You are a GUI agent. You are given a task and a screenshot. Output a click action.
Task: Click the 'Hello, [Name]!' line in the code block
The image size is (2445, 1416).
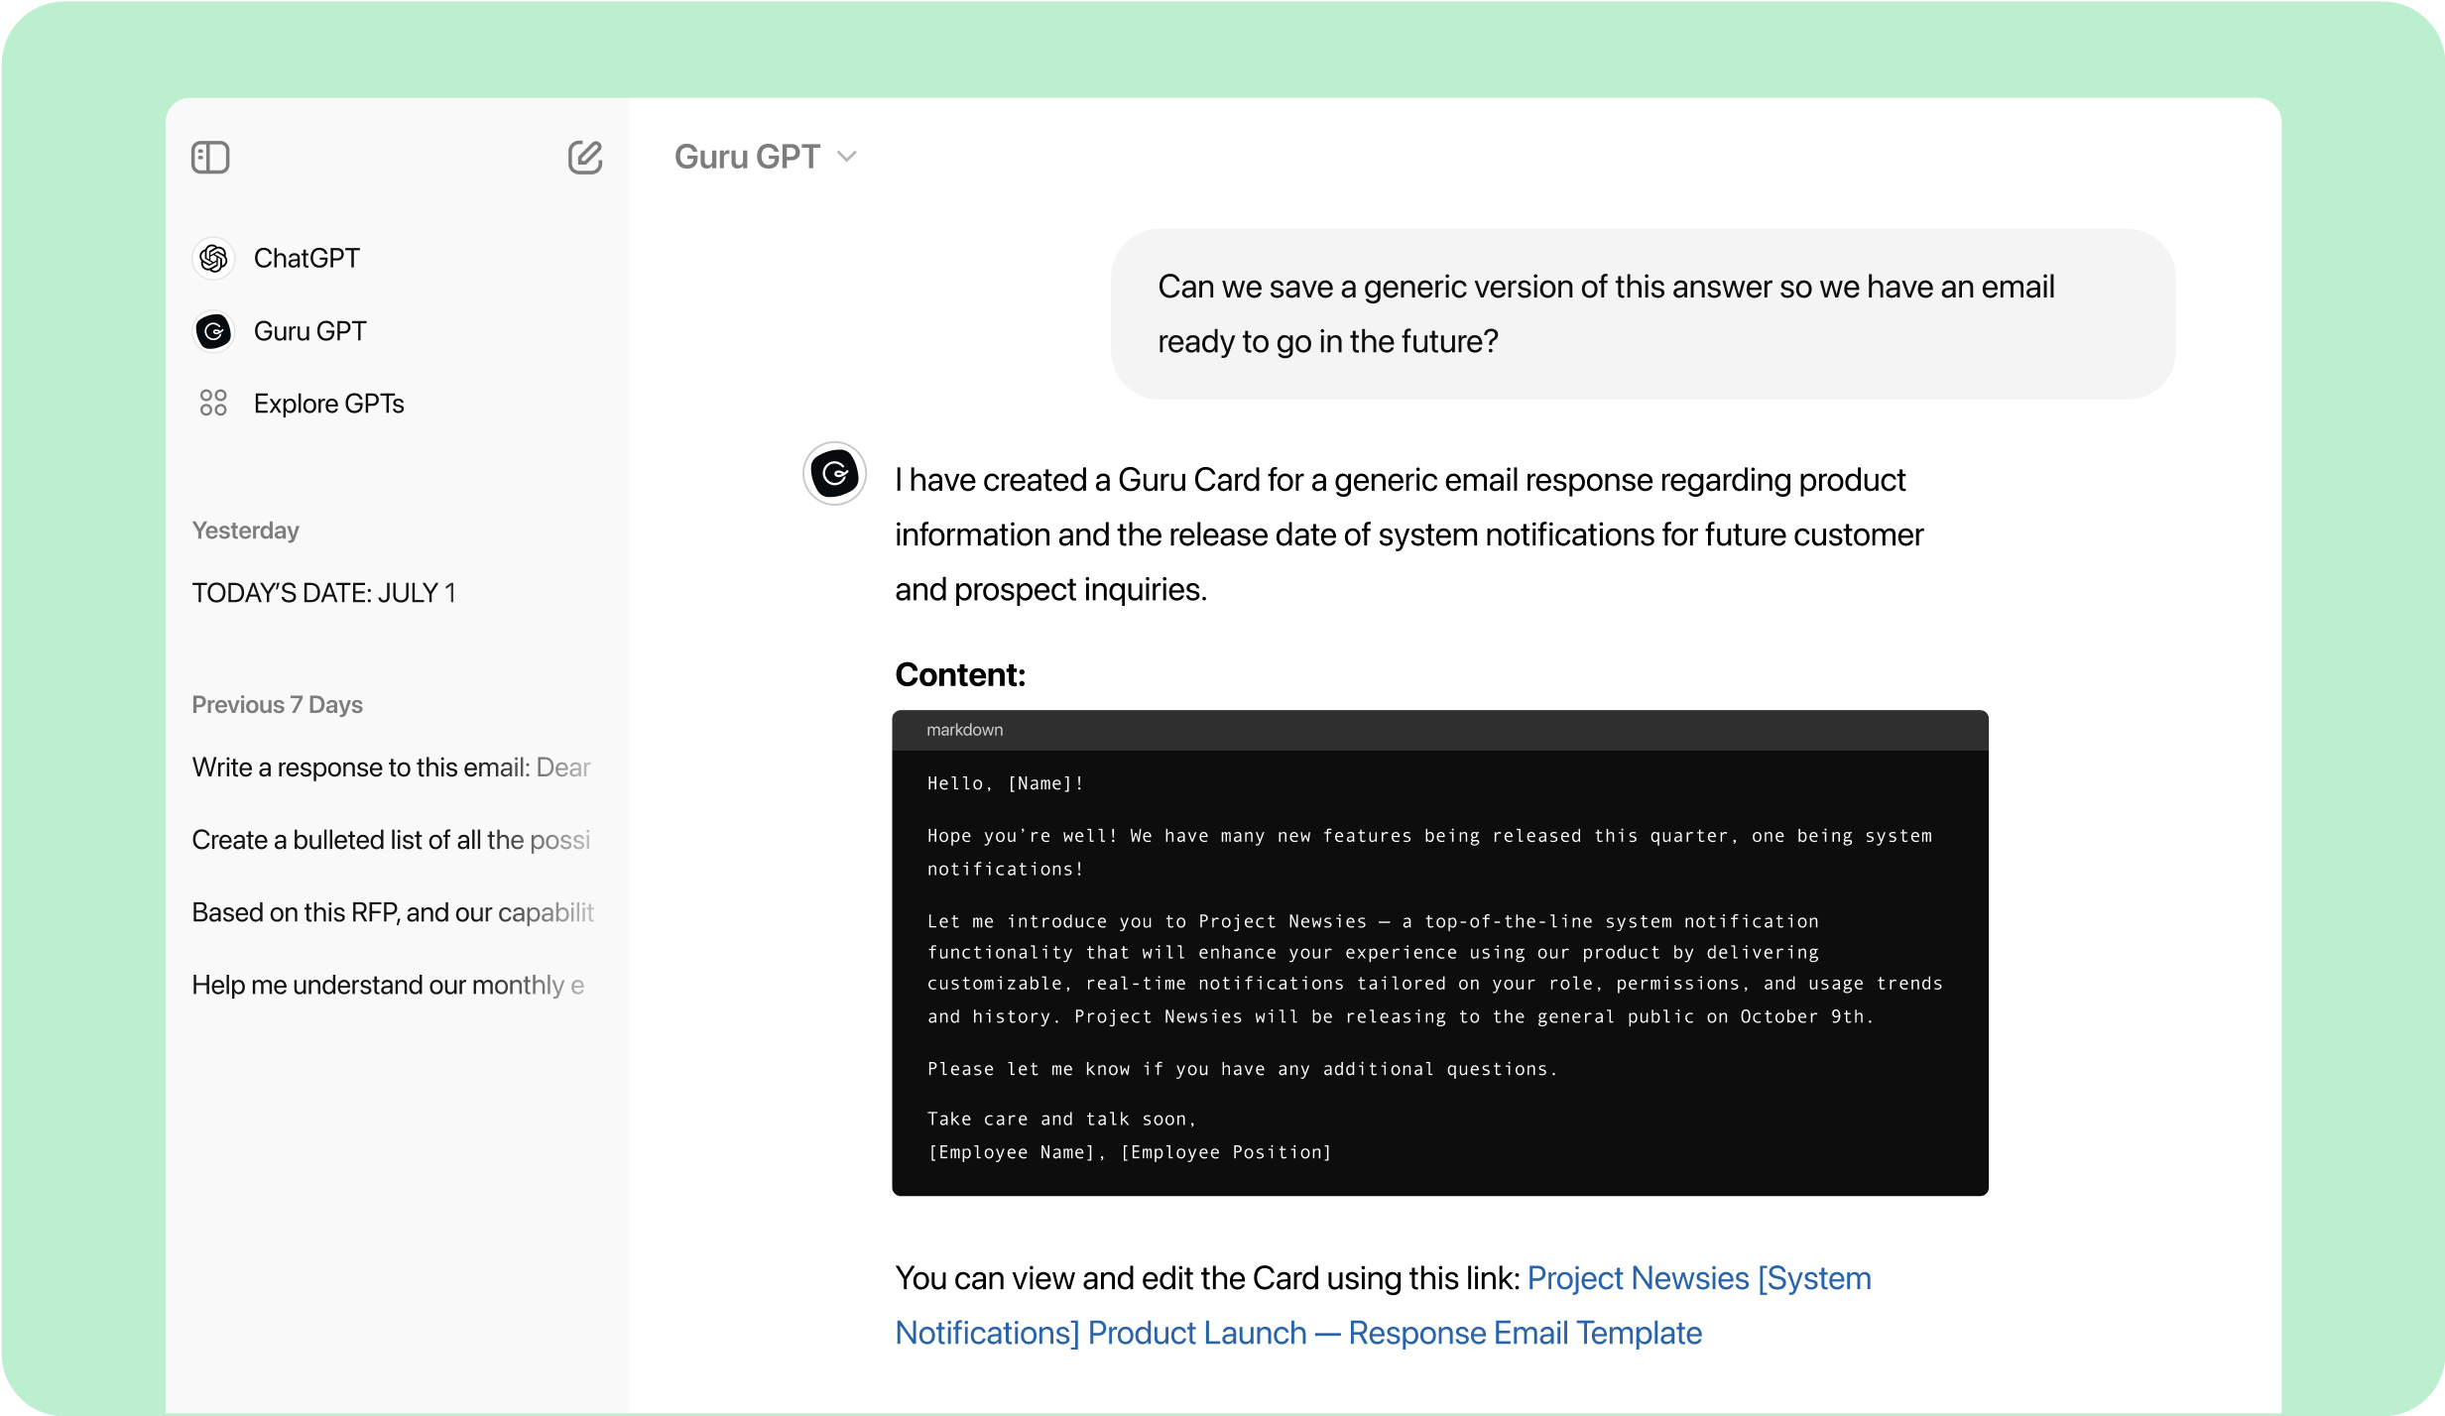click(1006, 783)
